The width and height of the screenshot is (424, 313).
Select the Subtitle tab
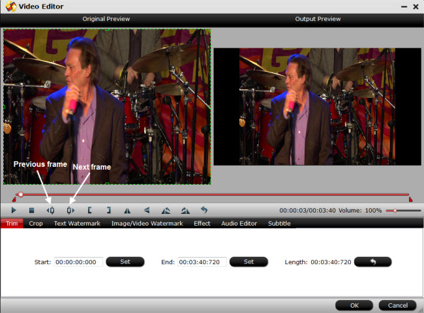tap(279, 224)
